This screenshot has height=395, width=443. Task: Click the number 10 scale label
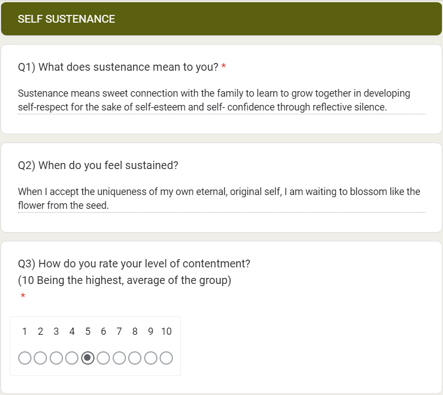click(x=166, y=331)
